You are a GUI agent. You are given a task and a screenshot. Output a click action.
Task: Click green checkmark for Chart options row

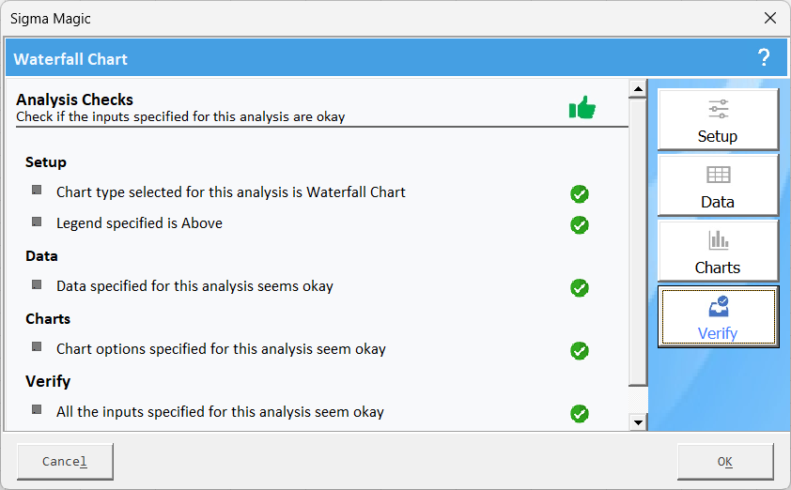[x=579, y=351]
